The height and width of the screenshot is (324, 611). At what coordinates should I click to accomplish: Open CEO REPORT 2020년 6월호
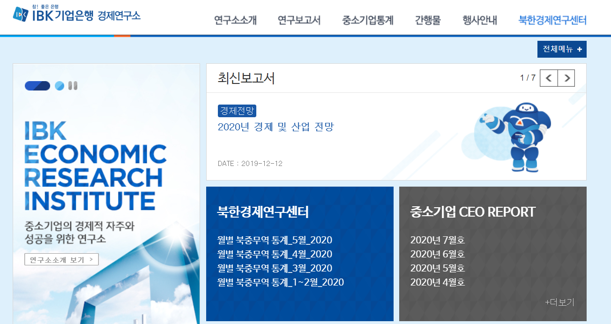coord(438,254)
